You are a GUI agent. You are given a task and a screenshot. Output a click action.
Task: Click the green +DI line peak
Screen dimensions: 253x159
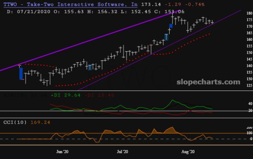click(172, 100)
